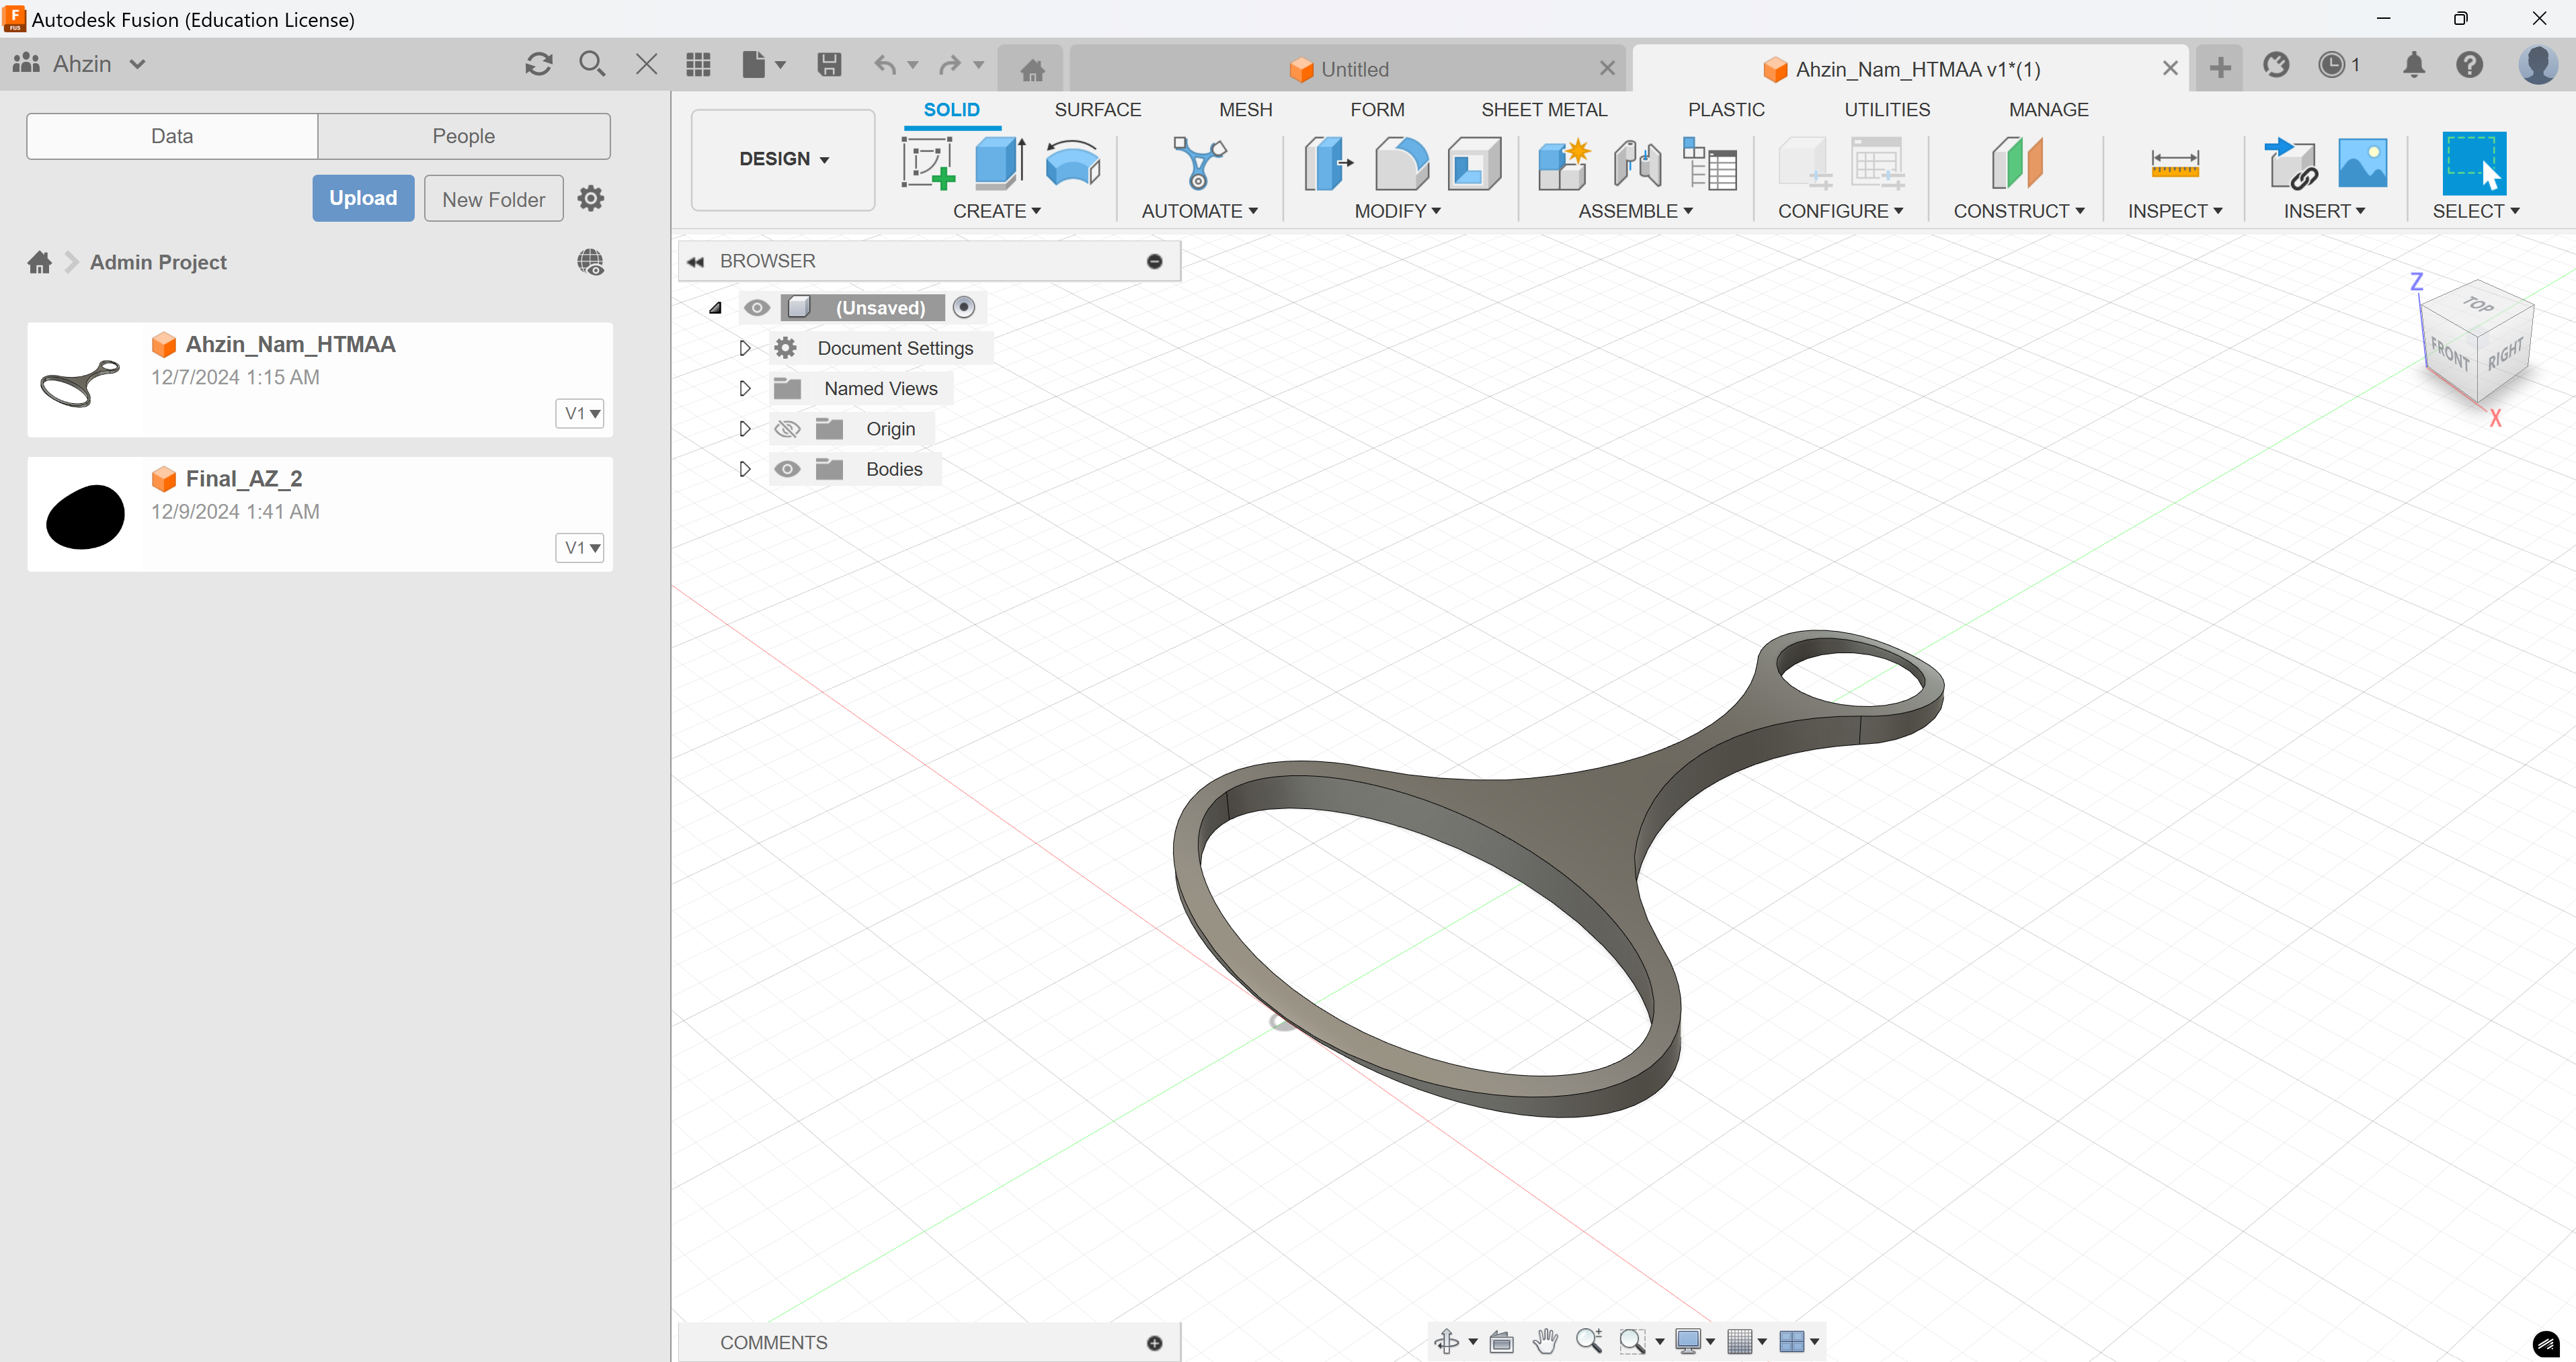Open the V1 version dropdown for Final_AZ_2
This screenshot has width=2576, height=1362.
pyautogui.click(x=580, y=548)
